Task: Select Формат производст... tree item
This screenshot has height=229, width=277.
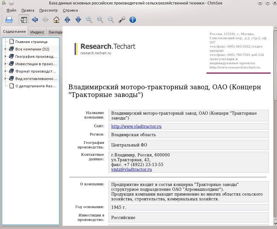Action: click(x=36, y=71)
